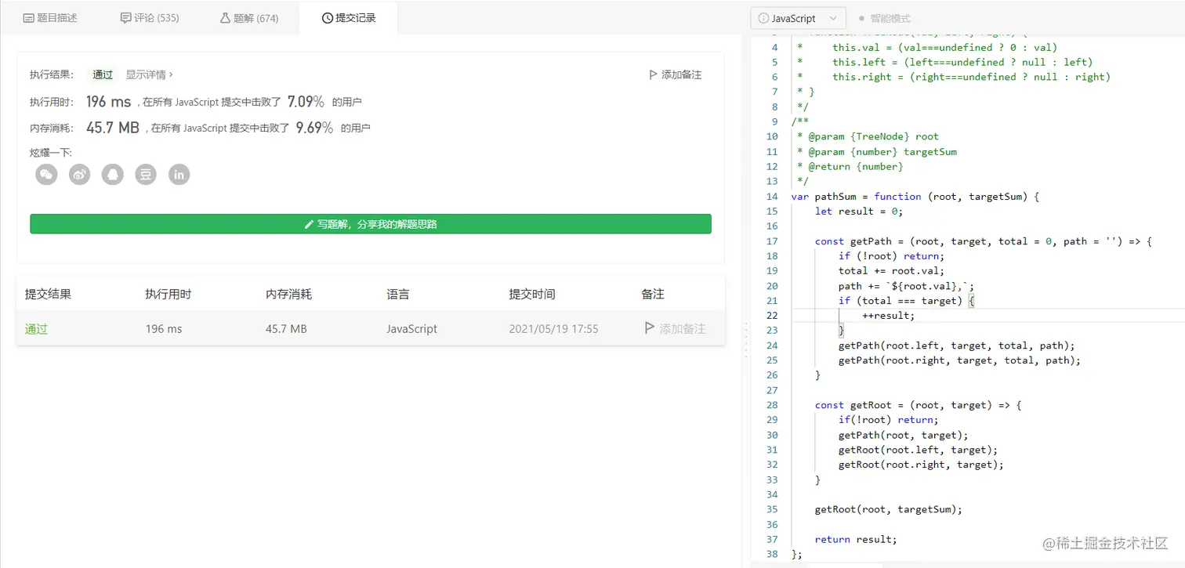This screenshot has width=1185, height=568.
Task: Click the 'getRoot(root.left, target);' line
Action: tap(919, 450)
